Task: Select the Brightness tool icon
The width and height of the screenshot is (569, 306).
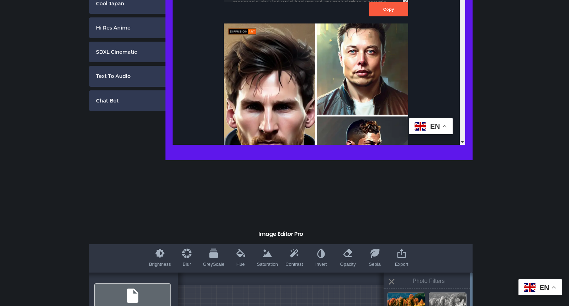Action: coord(160,253)
